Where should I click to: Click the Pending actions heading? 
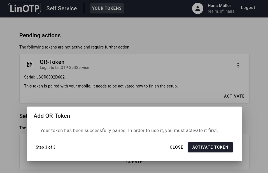click(x=40, y=35)
